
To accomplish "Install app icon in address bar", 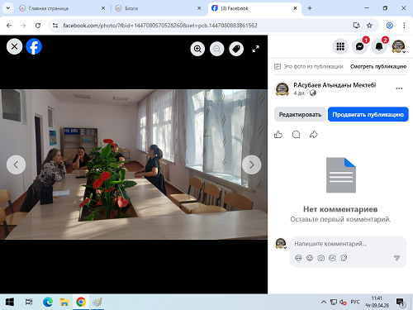I will tap(357, 26).
